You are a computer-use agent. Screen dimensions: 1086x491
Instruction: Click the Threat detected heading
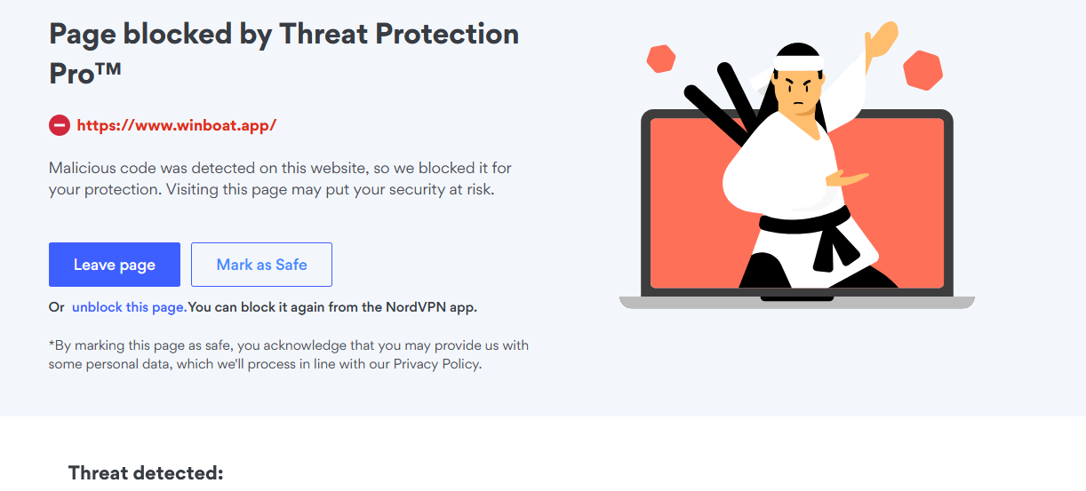[x=146, y=472]
